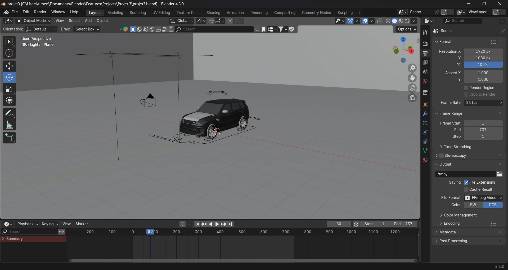Open the Object Mode dropdown

click(x=34, y=21)
